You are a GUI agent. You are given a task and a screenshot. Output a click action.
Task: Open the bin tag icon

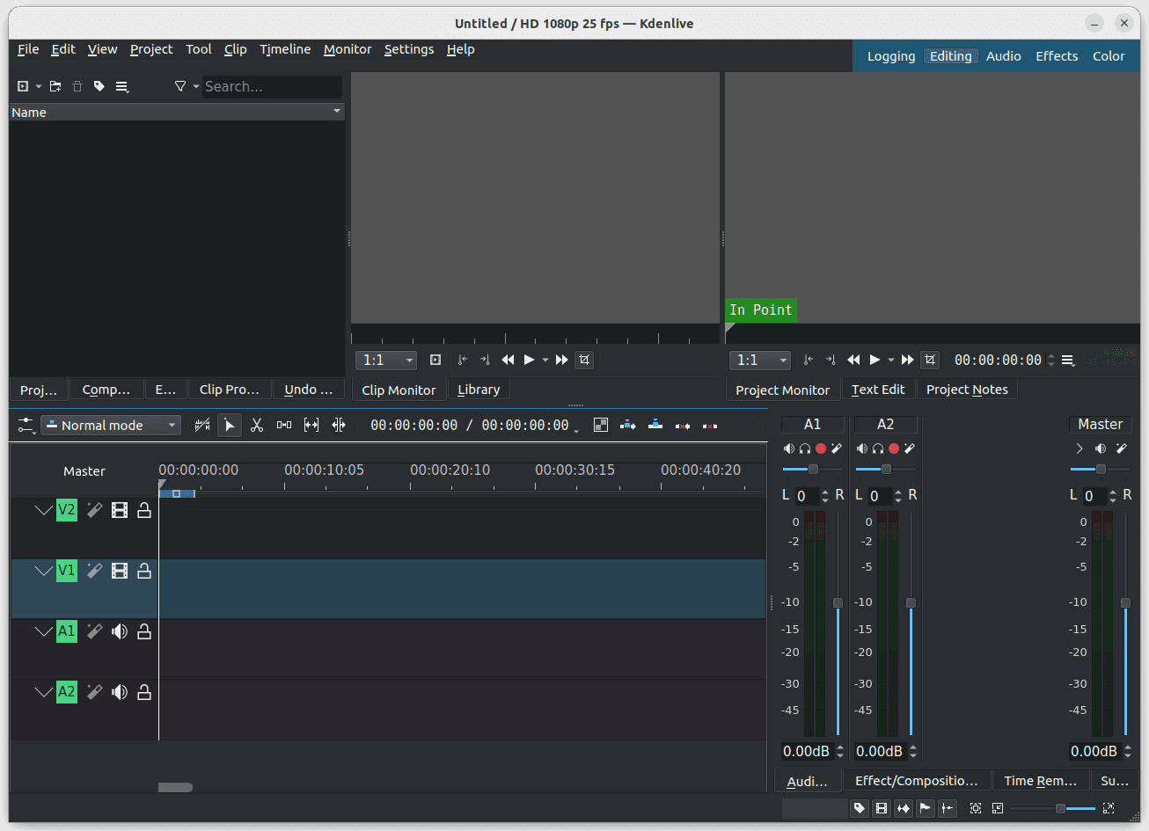click(x=99, y=86)
